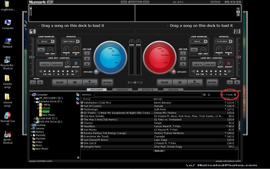
Task: Halve loop with deck 2 left arrow
Action: (x=193, y=71)
